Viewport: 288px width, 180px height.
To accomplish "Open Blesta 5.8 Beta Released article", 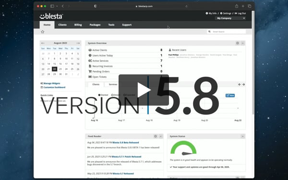I will coord(126,143).
